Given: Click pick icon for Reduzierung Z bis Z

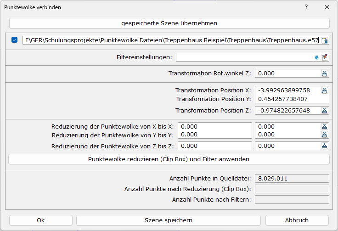Looking at the screenshot, I should tap(325, 146).
